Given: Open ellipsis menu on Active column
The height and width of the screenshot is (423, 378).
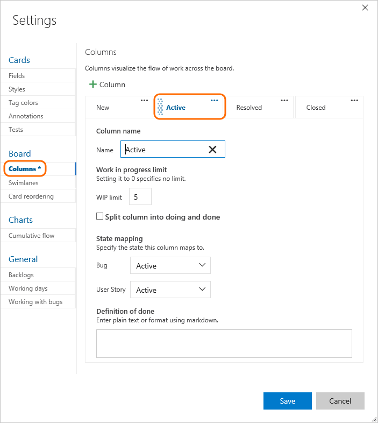Looking at the screenshot, I should tap(215, 100).
